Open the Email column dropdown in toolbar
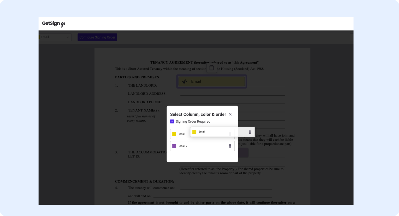 [x=55, y=37]
